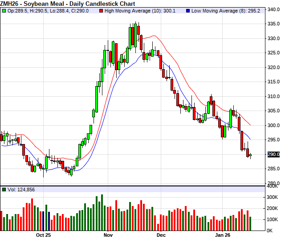285x239 pixels.
Task: Click the red High Moving Average swatch
Action: 101,11
